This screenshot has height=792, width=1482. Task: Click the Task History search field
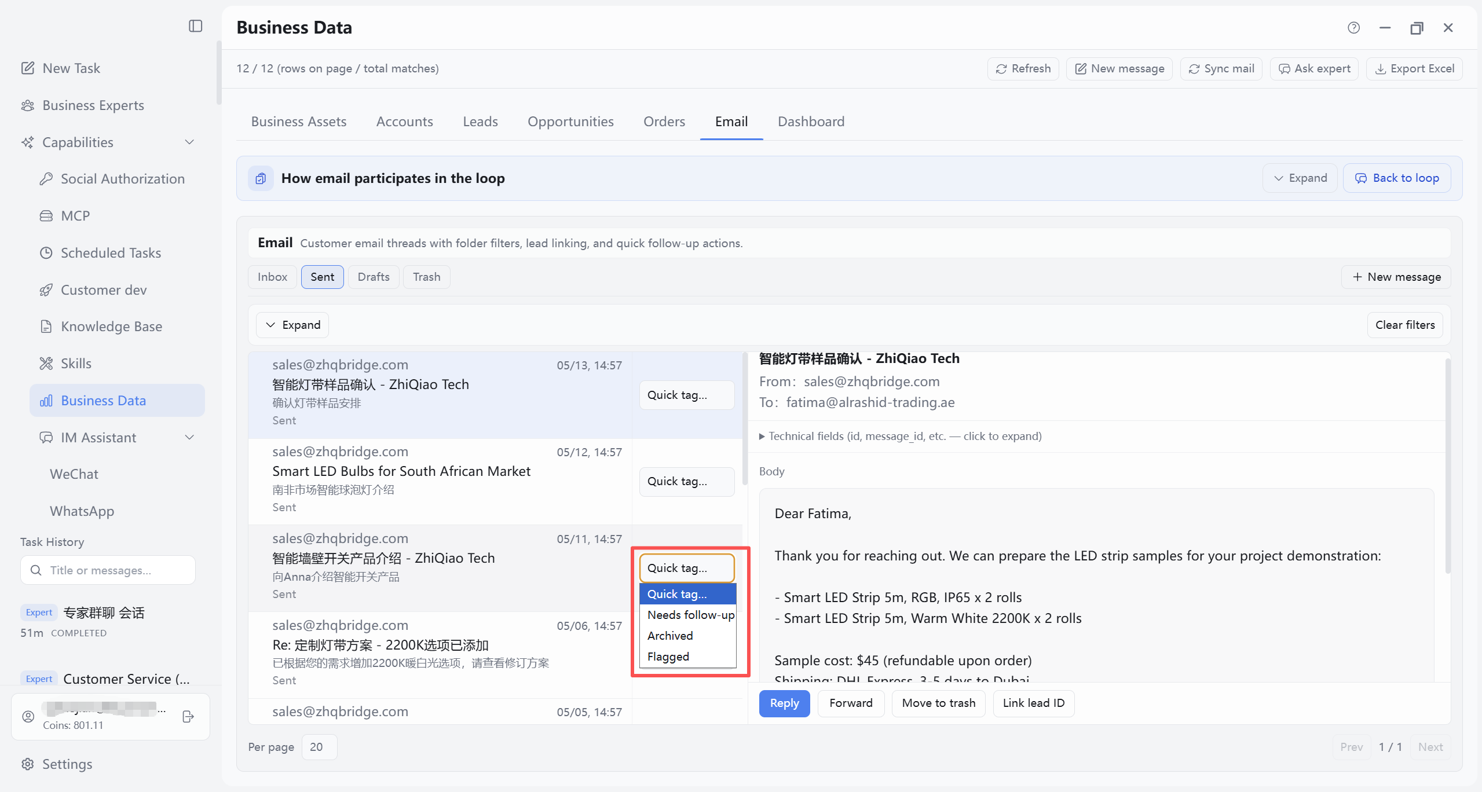(108, 570)
